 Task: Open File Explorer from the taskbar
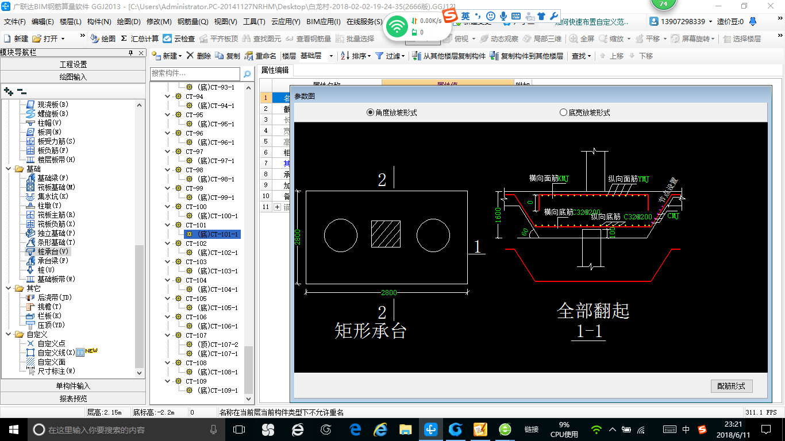pos(406,430)
